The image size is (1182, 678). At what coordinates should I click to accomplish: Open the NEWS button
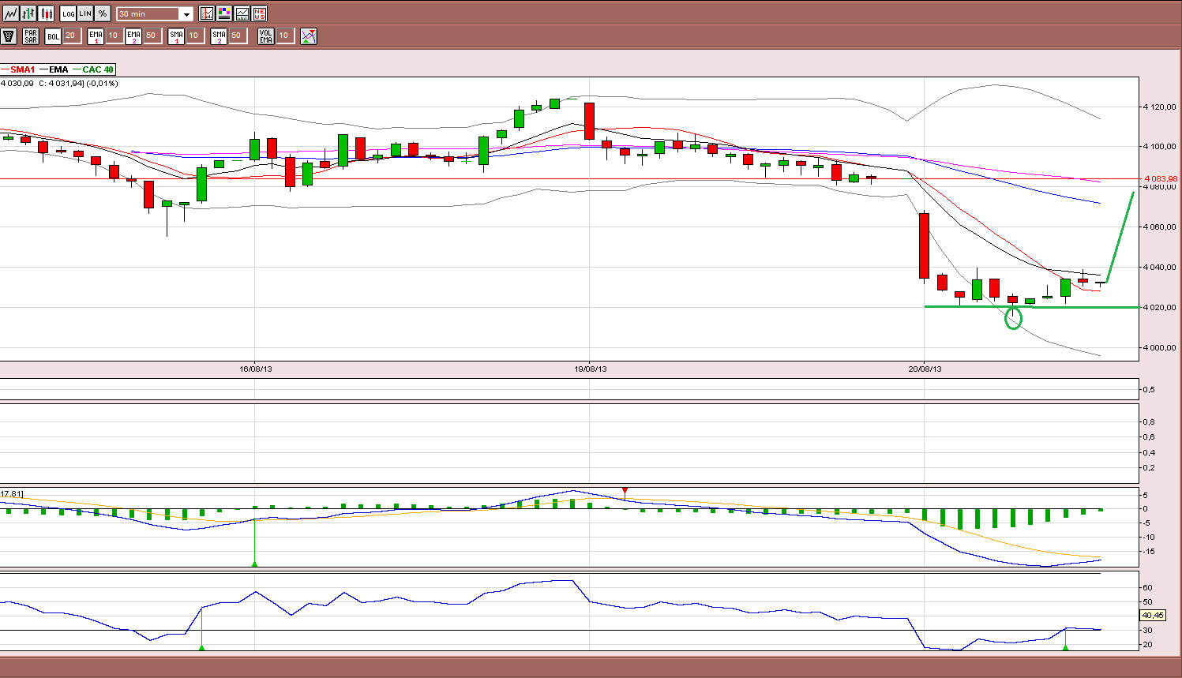click(x=259, y=13)
